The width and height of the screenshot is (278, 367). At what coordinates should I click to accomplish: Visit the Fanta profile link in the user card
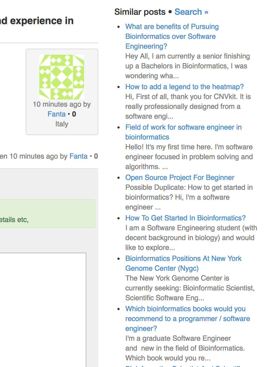pyautogui.click(x=57, y=114)
